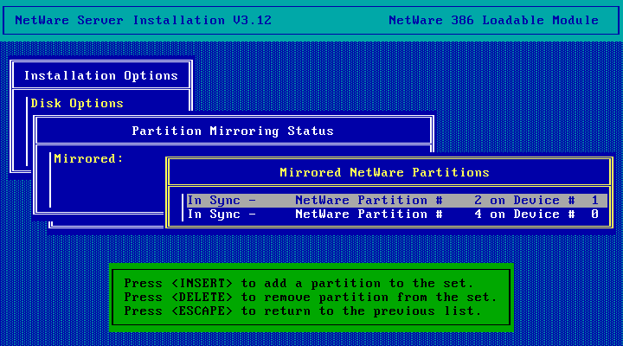623x346 pixels.
Task: Click the Mirrored NetWare Partitions title
Action: (x=384, y=172)
